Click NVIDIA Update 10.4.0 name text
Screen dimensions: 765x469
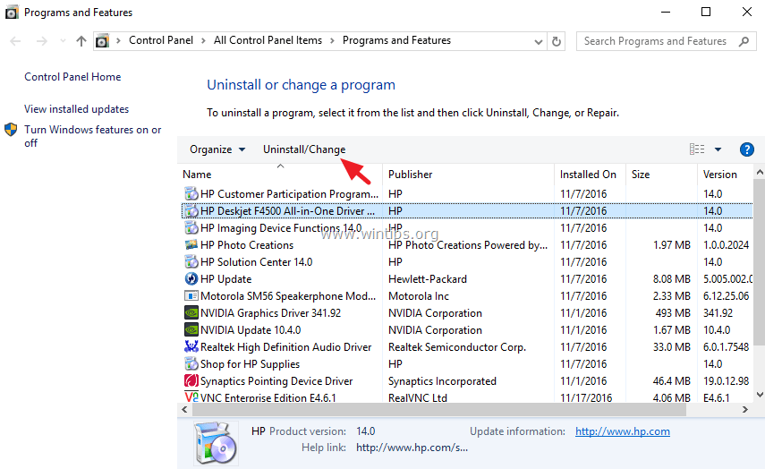[x=251, y=330]
